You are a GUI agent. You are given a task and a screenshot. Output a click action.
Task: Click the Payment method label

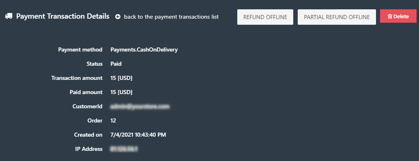point(80,49)
